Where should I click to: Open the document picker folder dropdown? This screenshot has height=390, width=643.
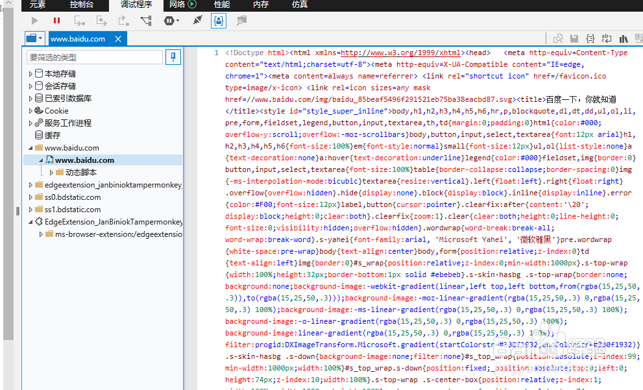point(34,38)
